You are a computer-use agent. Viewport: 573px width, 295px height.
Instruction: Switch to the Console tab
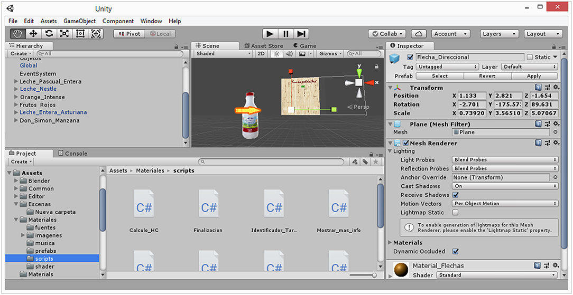coord(73,154)
